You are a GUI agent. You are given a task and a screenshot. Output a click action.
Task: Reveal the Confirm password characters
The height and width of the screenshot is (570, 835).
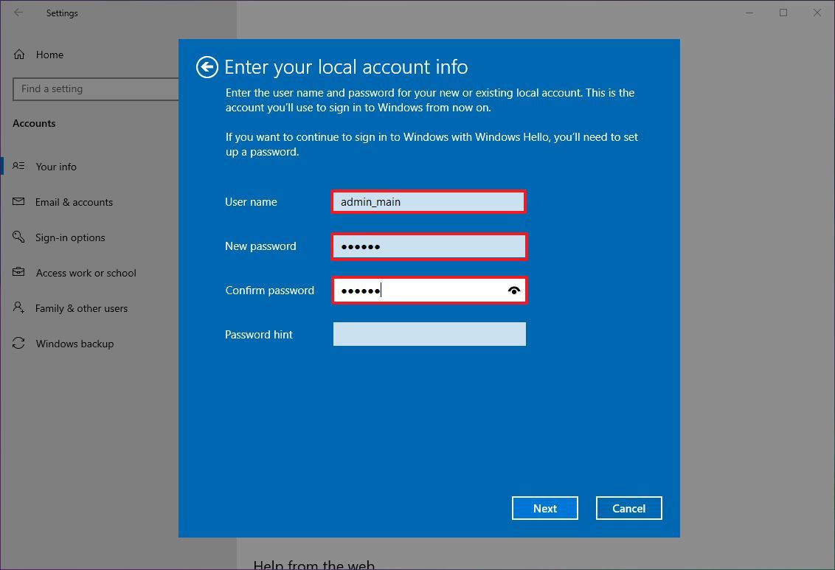pyautogui.click(x=513, y=290)
